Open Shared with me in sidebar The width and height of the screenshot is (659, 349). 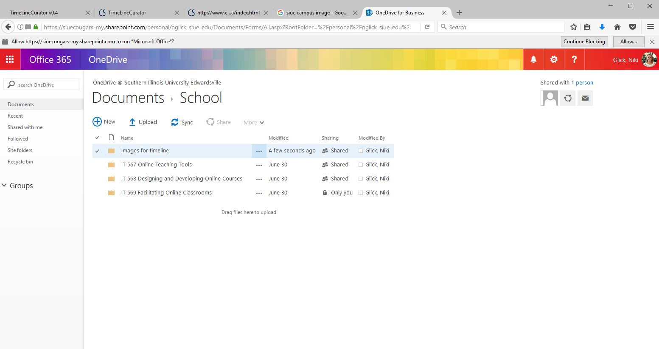click(x=25, y=127)
